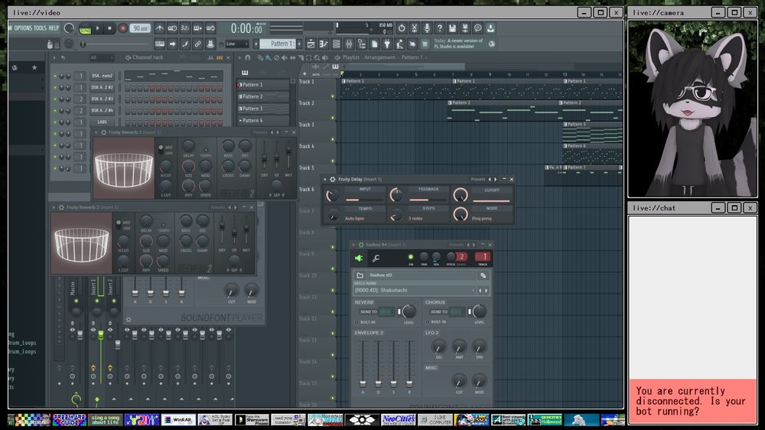Enable BUILT-IN reverb radio in the soundfont player
The width and height of the screenshot is (765, 430).
pyautogui.click(x=356, y=322)
